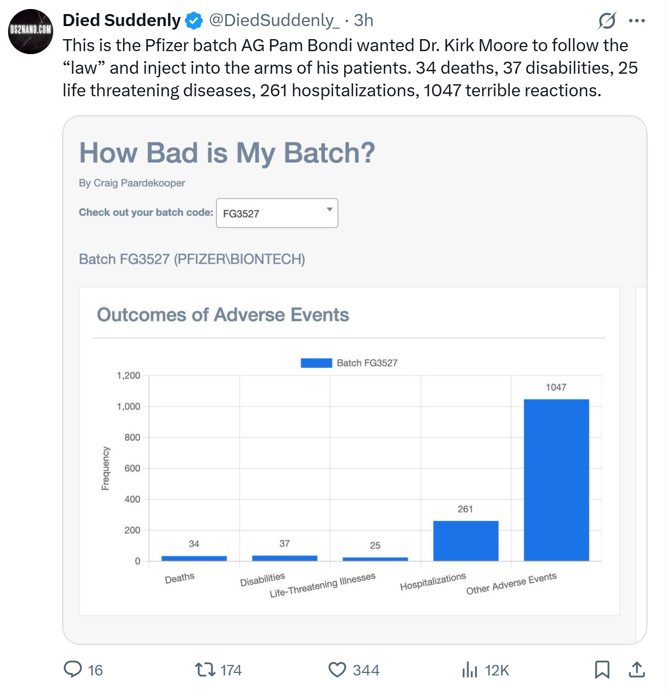View analytics via the bar chart icon
The height and width of the screenshot is (690, 666).
point(470,669)
